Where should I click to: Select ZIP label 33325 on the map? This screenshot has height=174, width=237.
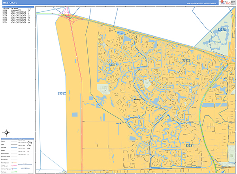(x=222, y=30)
